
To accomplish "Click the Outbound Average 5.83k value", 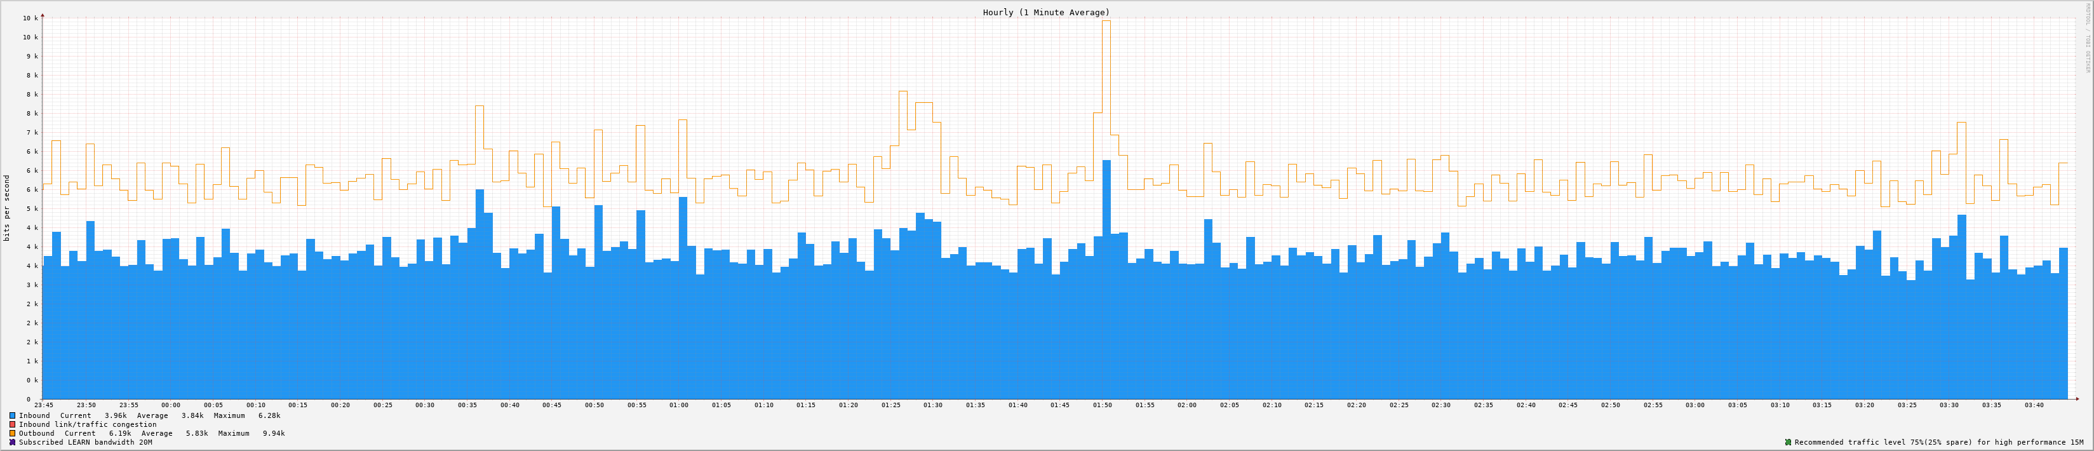I will (x=197, y=433).
